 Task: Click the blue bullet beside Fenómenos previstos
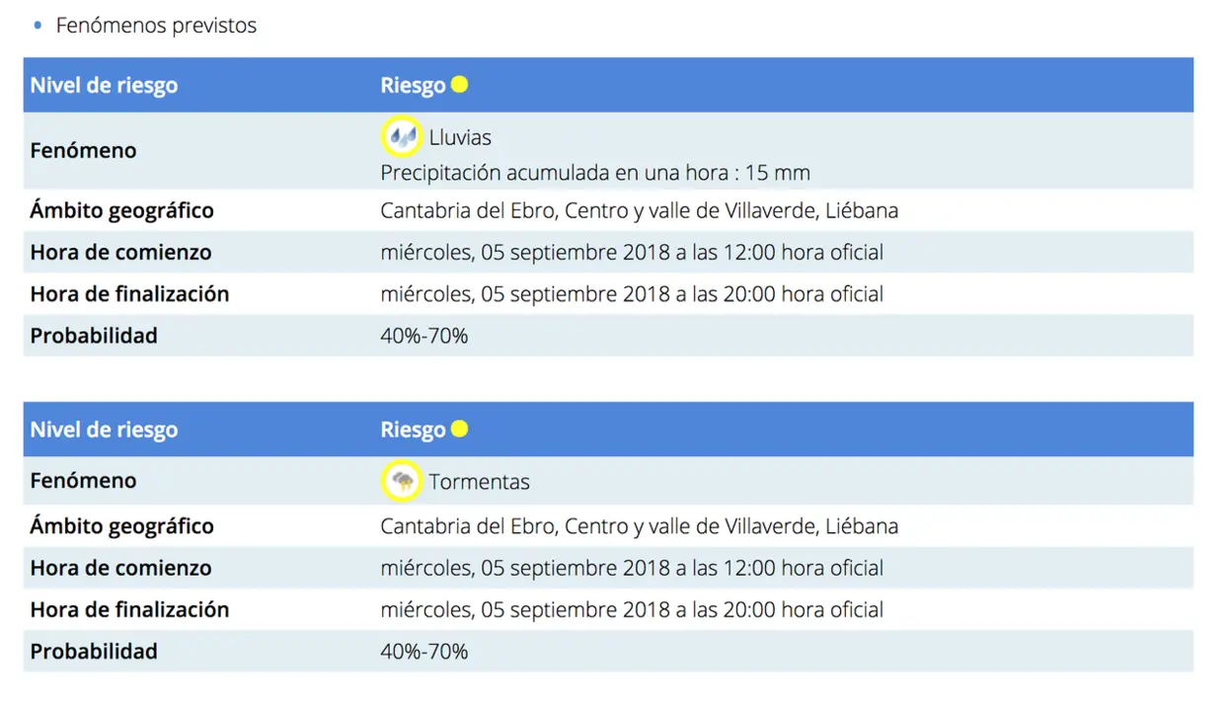38,26
